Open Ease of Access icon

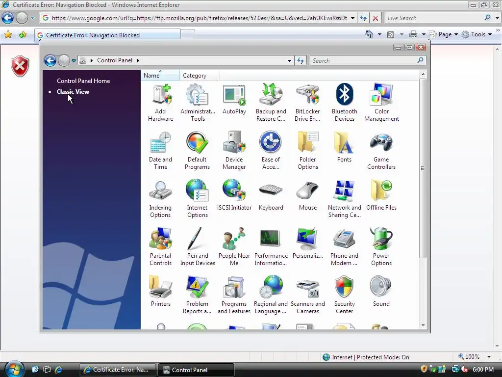tap(271, 151)
